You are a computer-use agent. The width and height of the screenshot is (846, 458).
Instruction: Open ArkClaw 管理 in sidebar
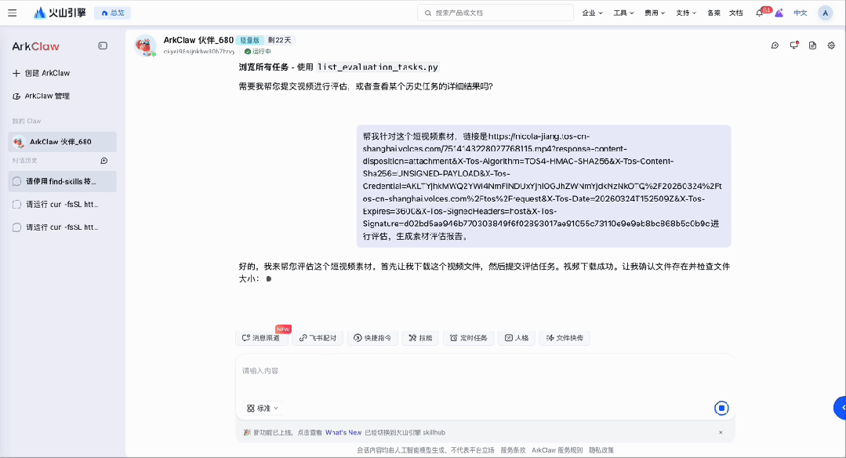click(41, 96)
